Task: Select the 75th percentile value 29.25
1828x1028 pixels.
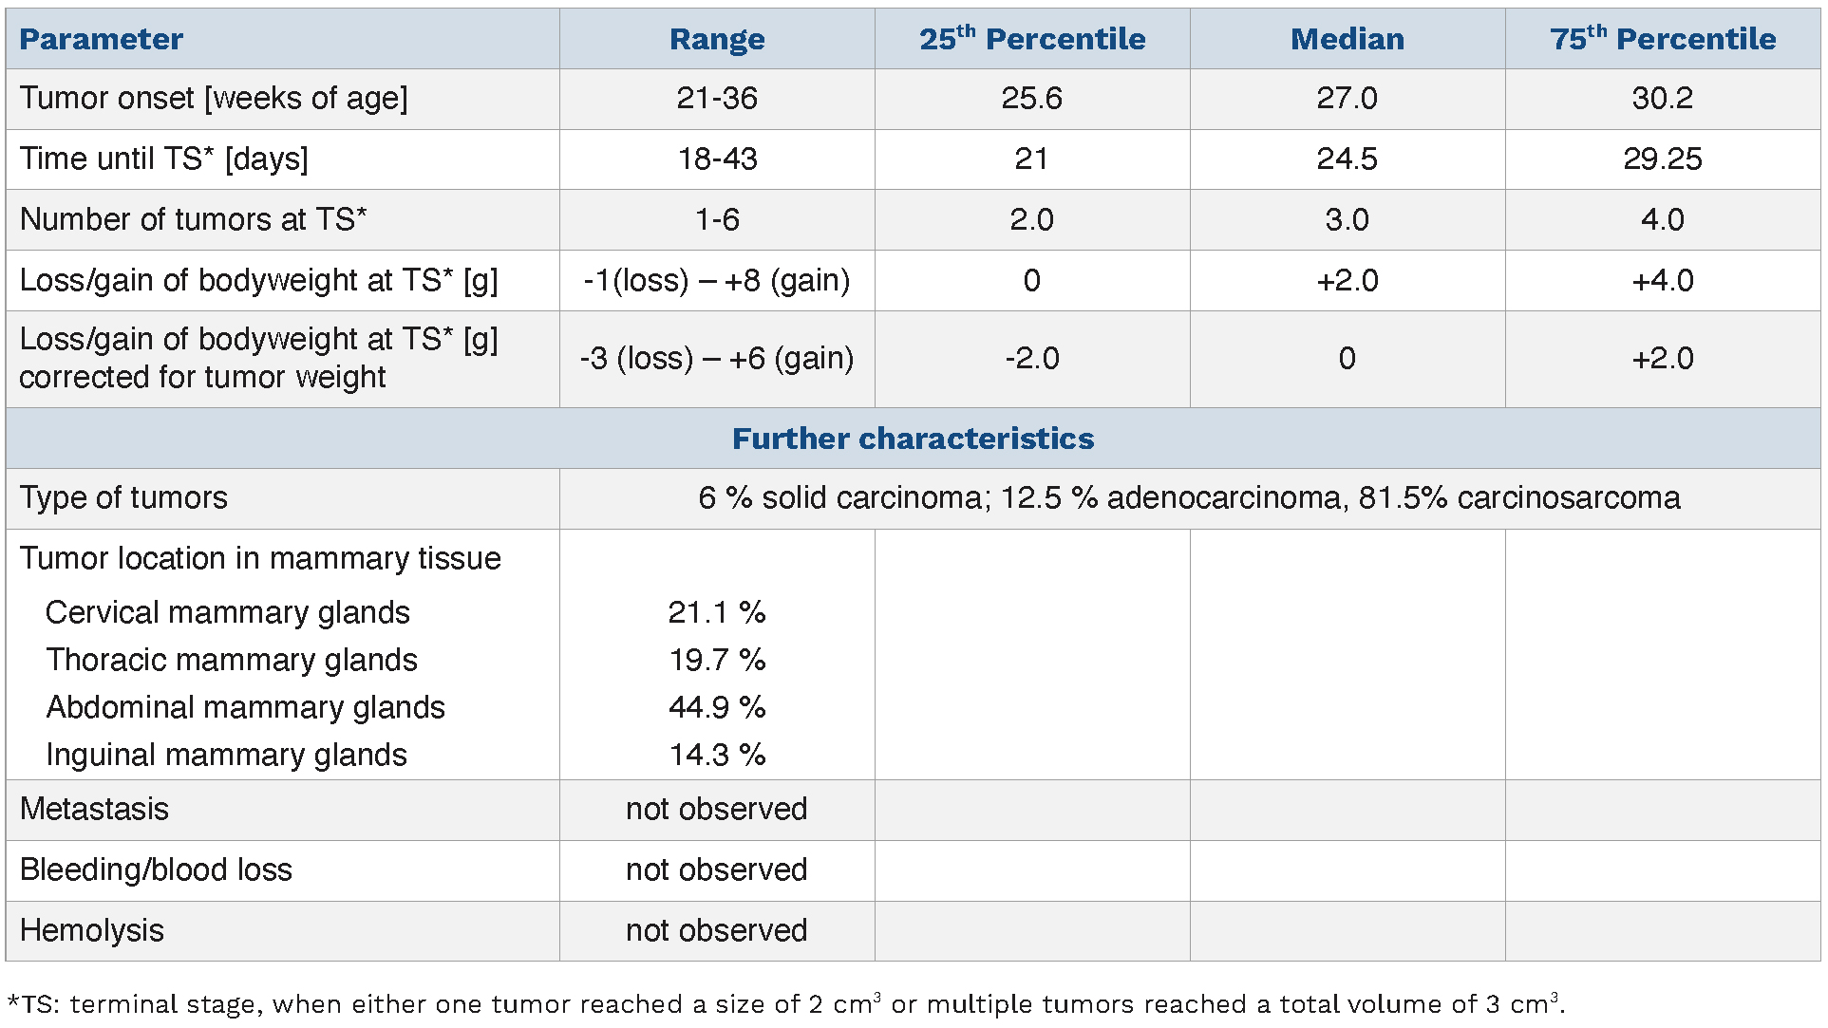Action: click(x=1662, y=159)
